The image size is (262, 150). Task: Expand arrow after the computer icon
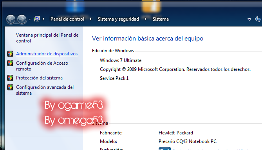pos(43,19)
